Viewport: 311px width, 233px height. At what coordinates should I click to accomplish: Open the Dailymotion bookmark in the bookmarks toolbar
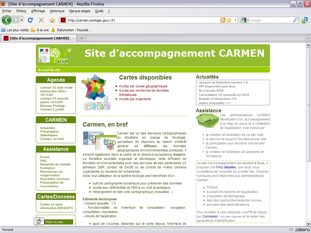point(72,30)
